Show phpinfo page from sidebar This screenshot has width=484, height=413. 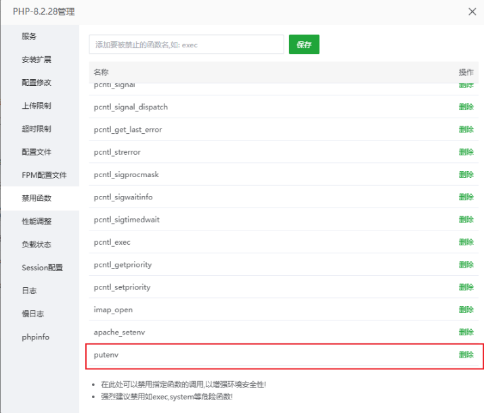(35, 337)
